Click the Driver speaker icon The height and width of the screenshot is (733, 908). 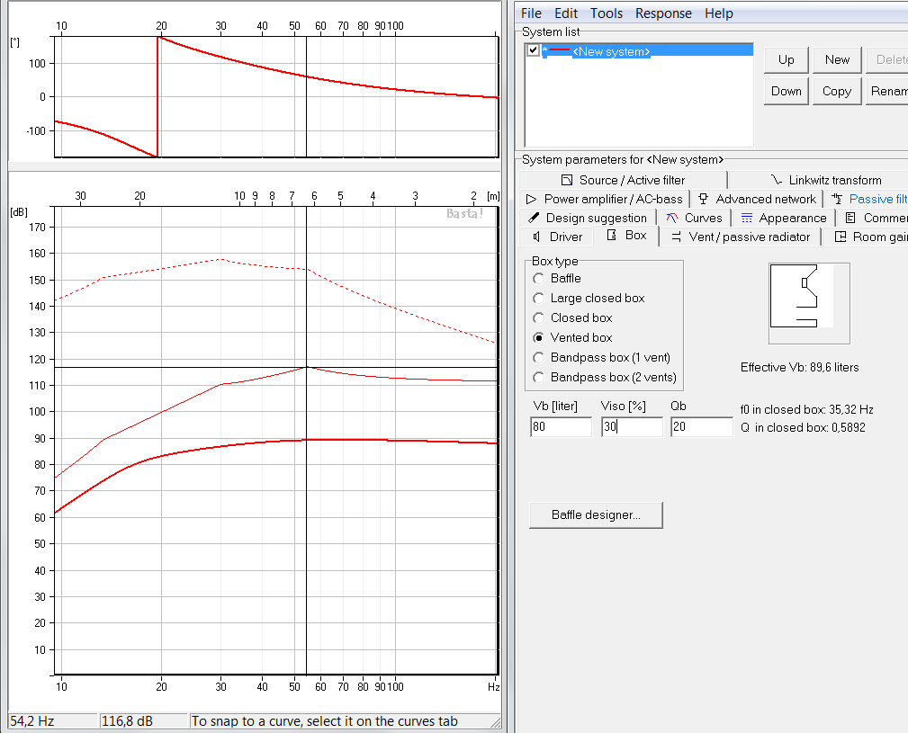537,237
